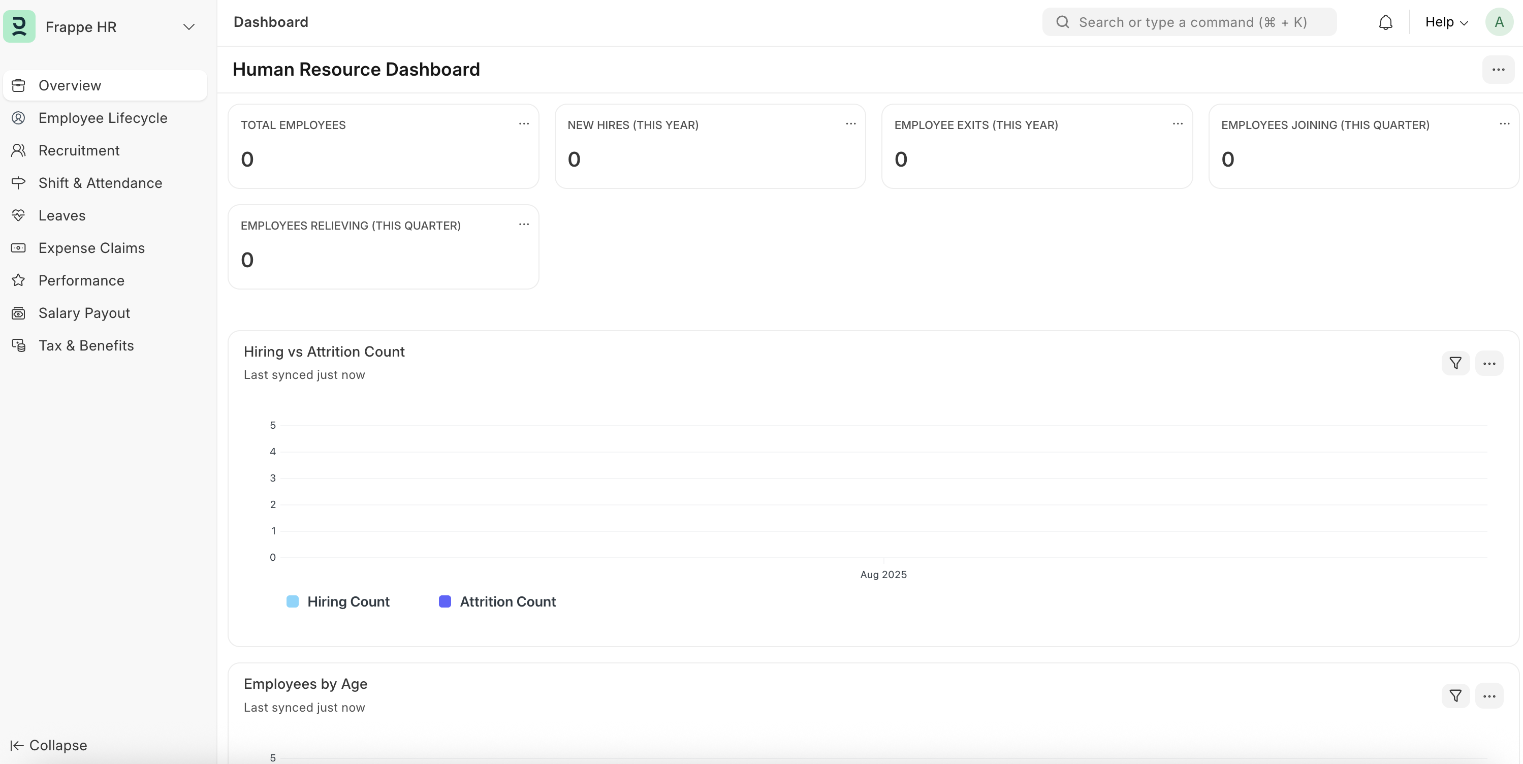This screenshot has height=764, width=1523.
Task: Select the Salary Payout icon
Action: 18,313
